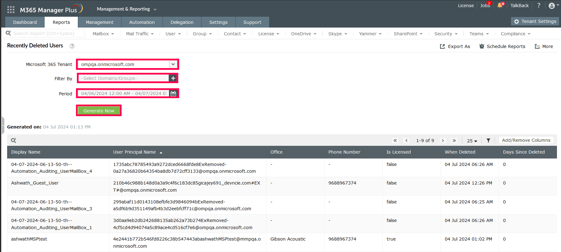Expand the License reports dropdown

click(x=269, y=34)
